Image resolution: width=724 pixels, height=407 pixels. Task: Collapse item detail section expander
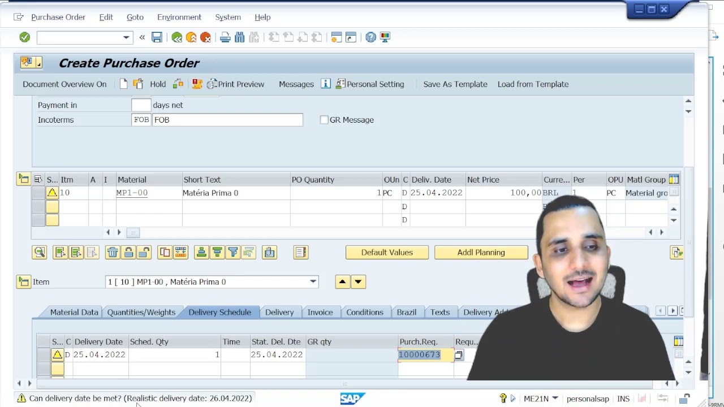tap(23, 282)
